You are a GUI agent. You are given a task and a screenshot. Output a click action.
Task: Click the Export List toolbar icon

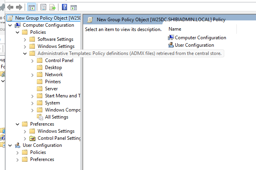tap(53, 7)
